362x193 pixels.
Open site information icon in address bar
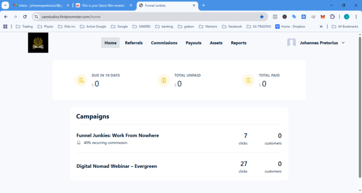coord(36,17)
